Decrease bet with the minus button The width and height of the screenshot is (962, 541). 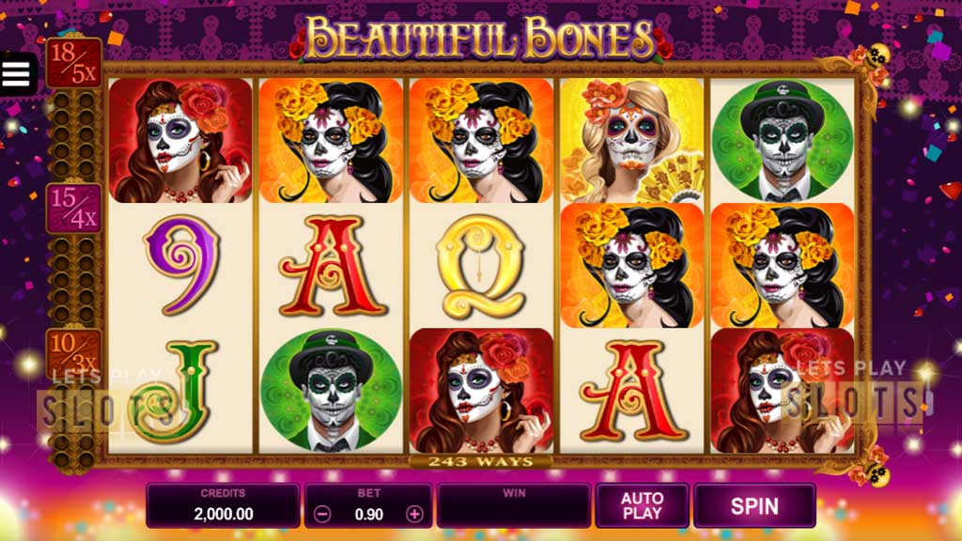click(323, 514)
